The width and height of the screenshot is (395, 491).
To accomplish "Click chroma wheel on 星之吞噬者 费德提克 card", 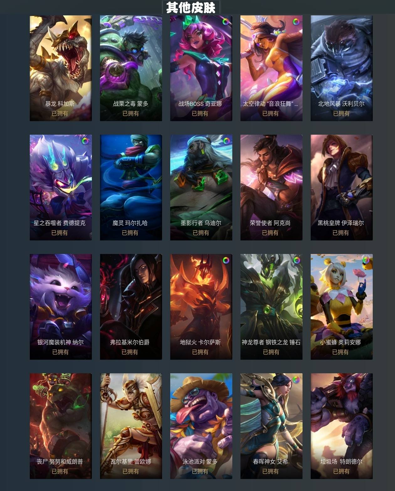I will coord(85,141).
